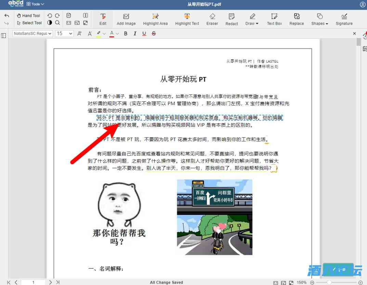
Task: Click the red font color swatch
Action: (112, 34)
